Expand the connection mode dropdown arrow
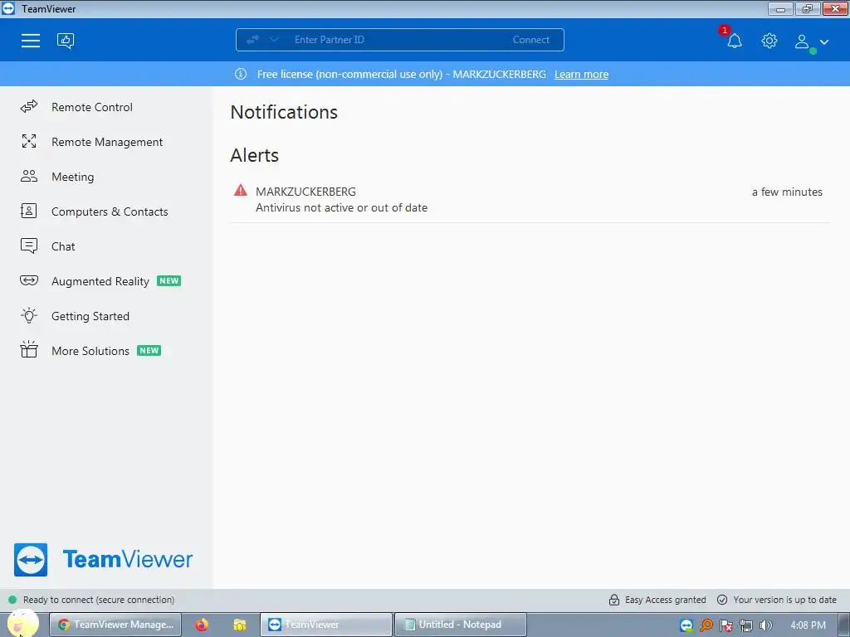Image resolution: width=850 pixels, height=637 pixels. [274, 40]
